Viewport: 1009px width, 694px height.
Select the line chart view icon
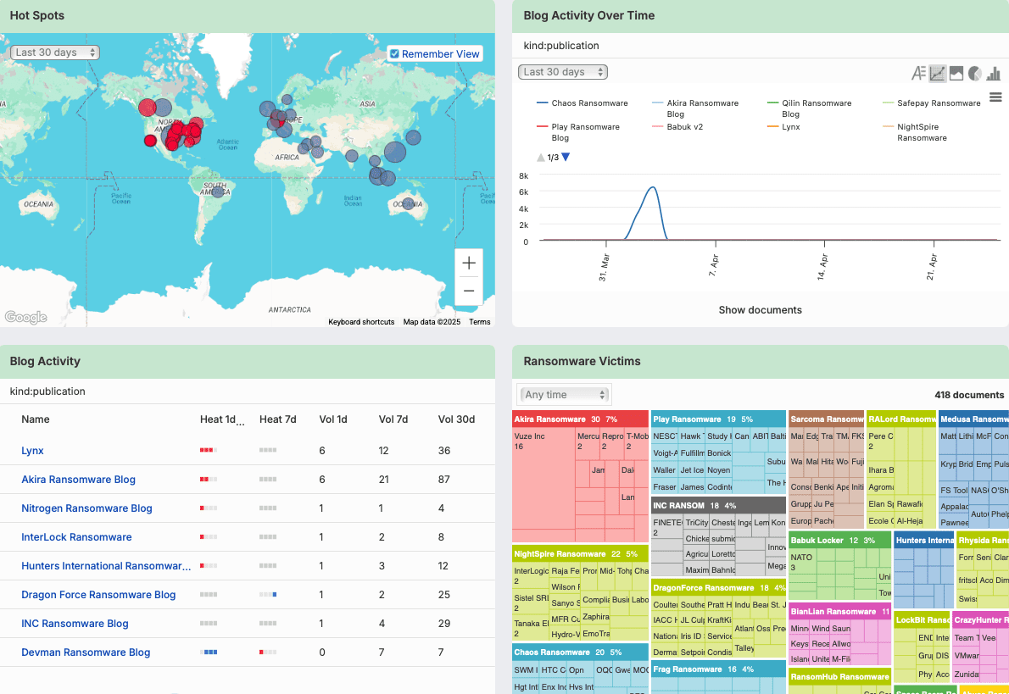point(938,74)
